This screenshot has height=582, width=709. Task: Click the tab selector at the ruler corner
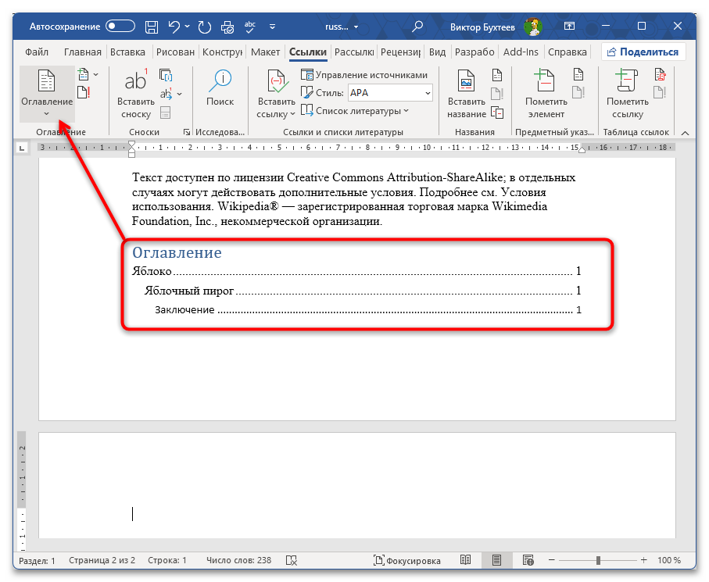[x=22, y=148]
